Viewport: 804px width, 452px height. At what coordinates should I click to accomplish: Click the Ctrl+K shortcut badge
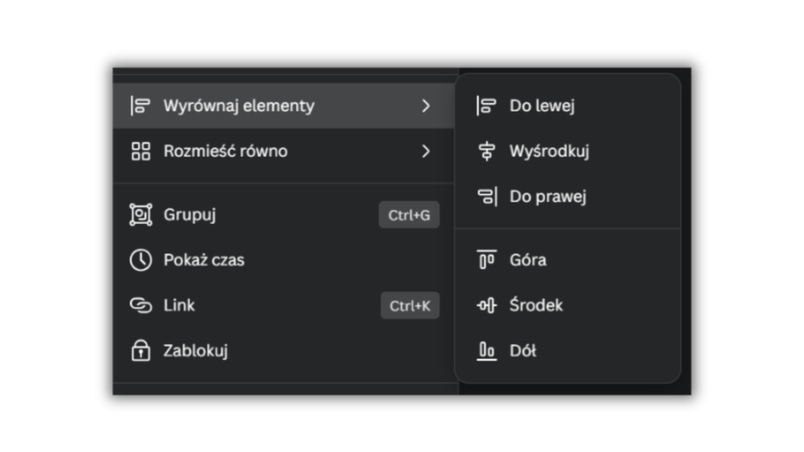tap(410, 305)
